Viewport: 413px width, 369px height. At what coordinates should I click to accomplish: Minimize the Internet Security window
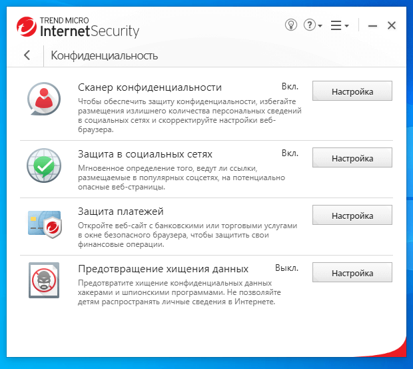point(372,25)
